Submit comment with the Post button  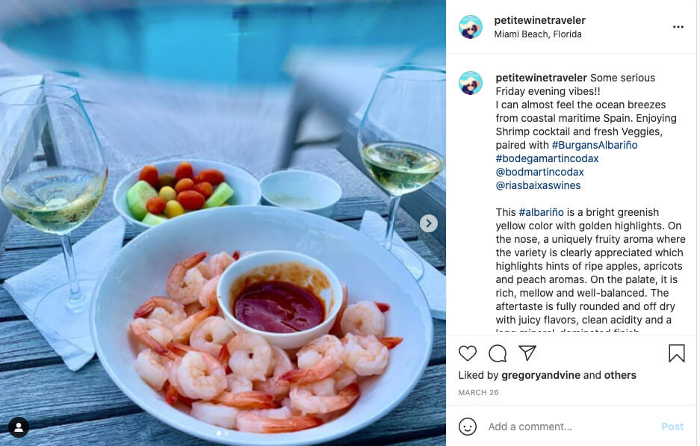672,427
